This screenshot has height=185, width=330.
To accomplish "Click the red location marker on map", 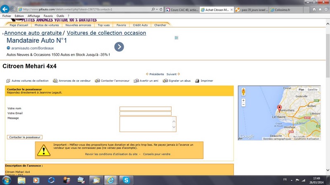I will pos(279,109).
